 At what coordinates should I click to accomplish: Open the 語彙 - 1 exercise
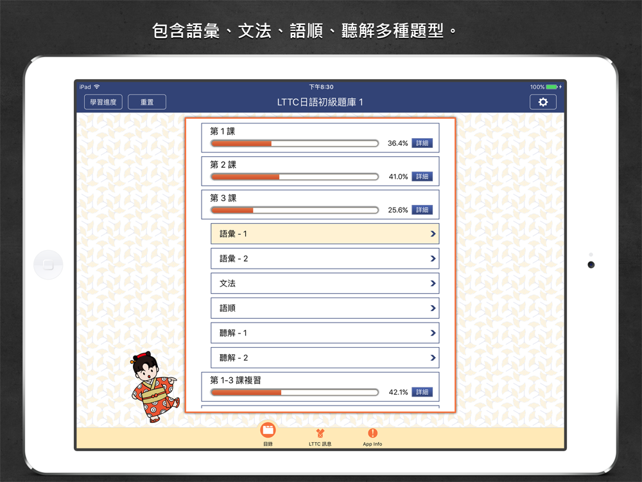[x=325, y=234]
